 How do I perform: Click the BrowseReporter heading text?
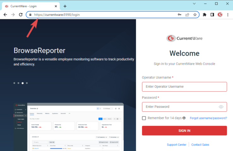click(39, 50)
